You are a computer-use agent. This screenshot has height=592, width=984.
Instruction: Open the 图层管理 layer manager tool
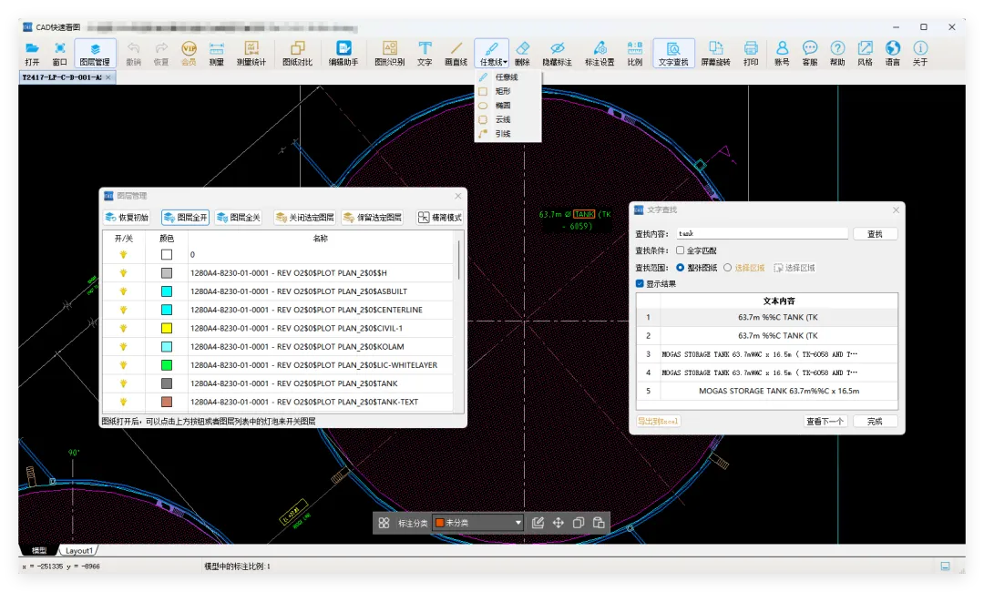pos(95,54)
